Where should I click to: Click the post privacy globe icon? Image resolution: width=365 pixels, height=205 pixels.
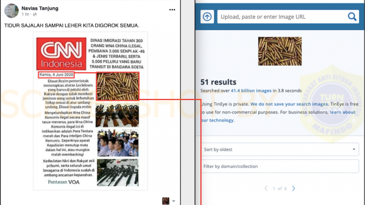[x=34, y=15]
